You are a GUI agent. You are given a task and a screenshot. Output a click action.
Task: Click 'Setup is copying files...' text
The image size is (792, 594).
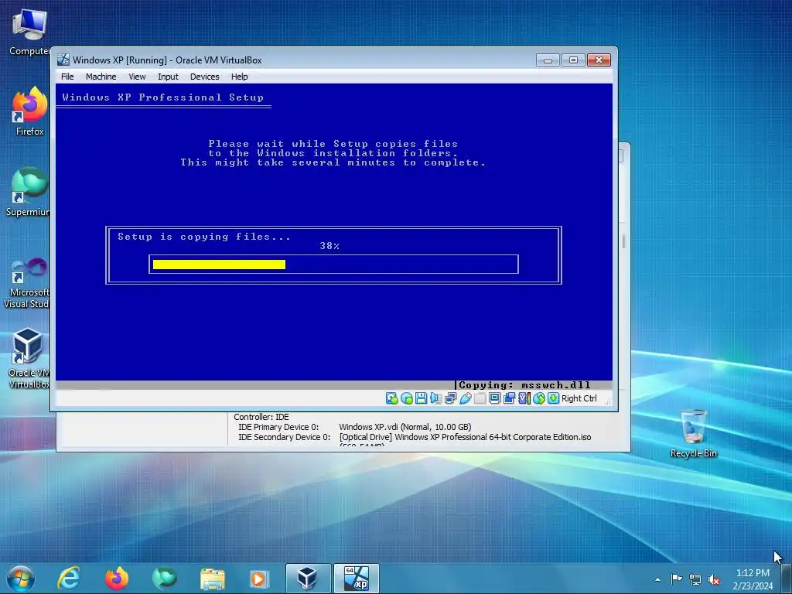[204, 237]
